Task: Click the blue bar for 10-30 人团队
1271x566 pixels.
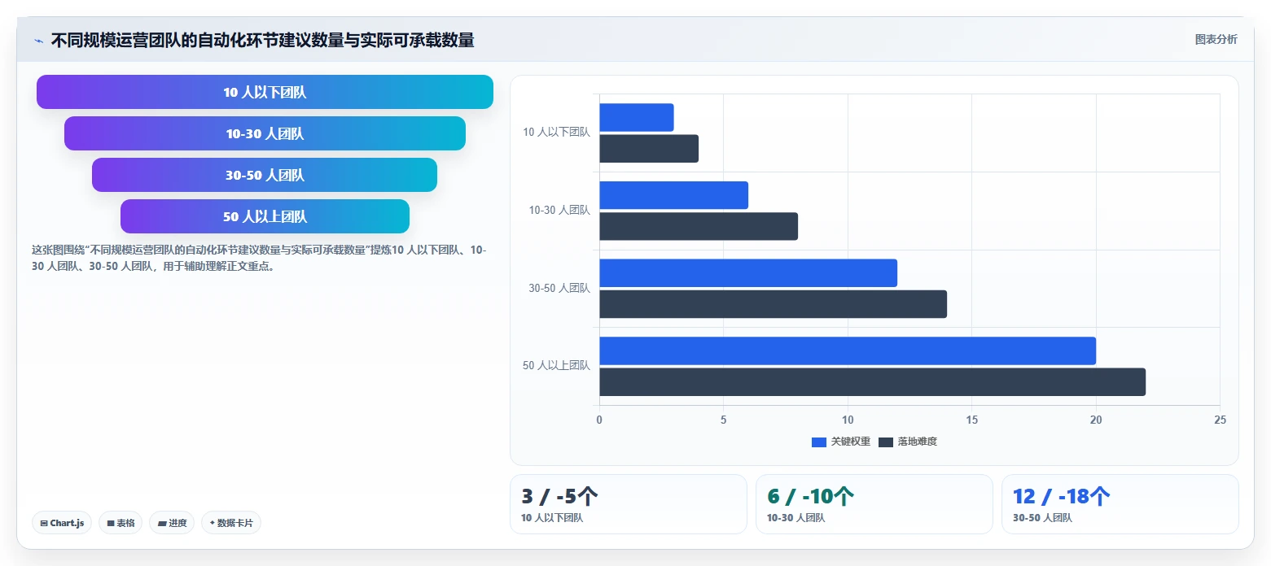Action: (673, 195)
